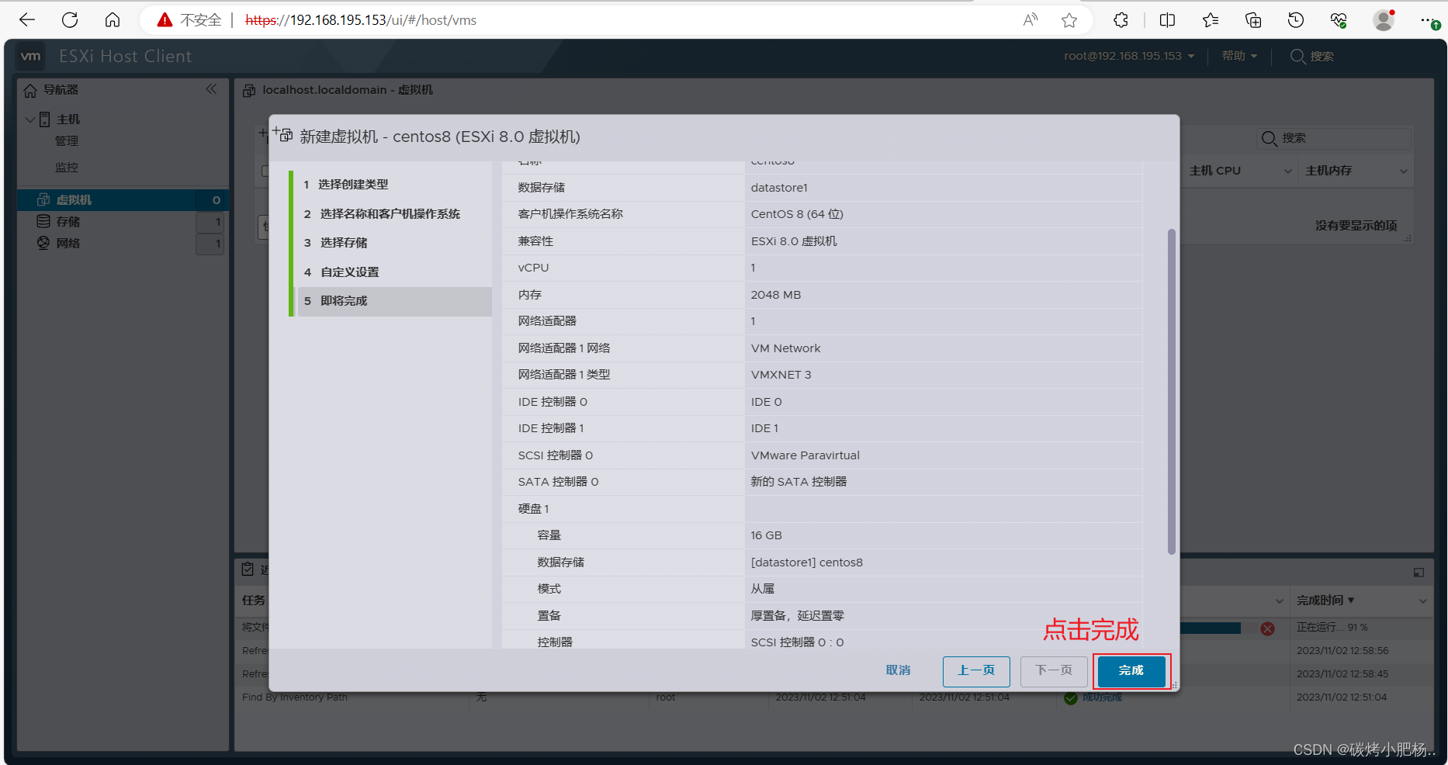Open 帮助 help dropdown
This screenshot has height=765, width=1448.
[1239, 56]
